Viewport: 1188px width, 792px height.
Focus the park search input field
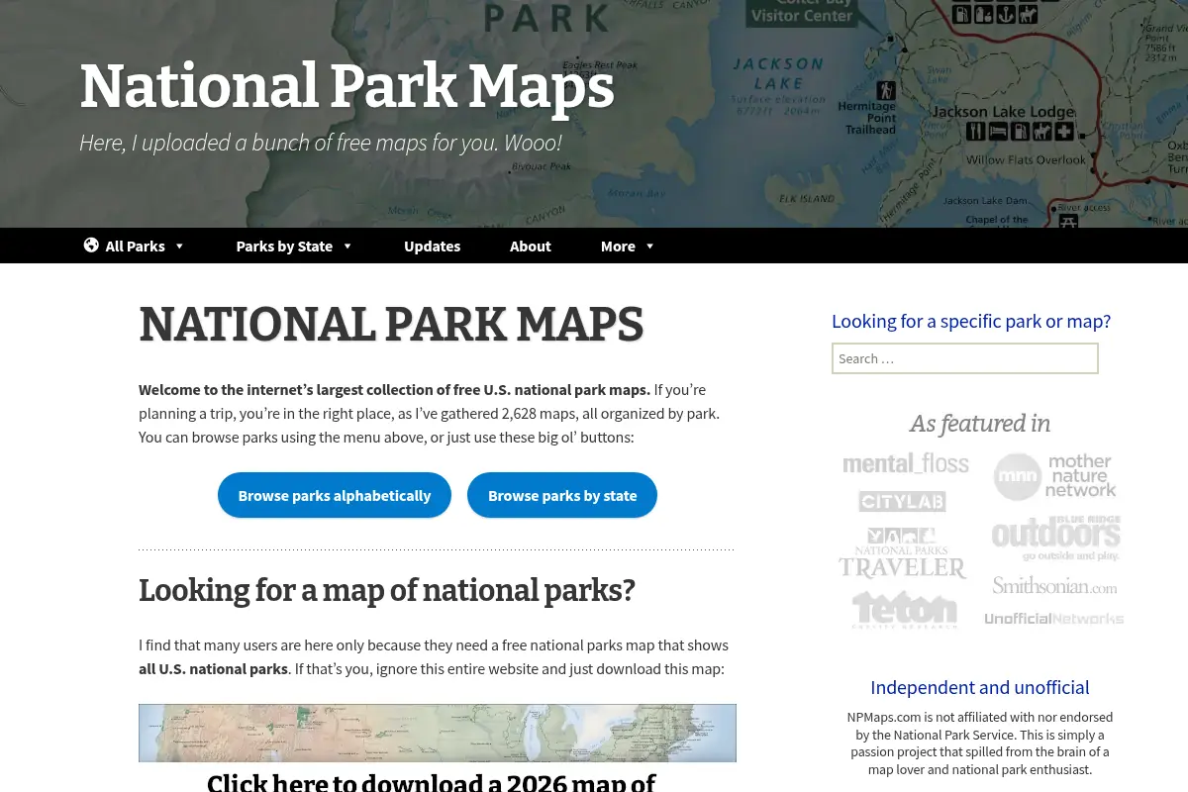[x=965, y=358]
